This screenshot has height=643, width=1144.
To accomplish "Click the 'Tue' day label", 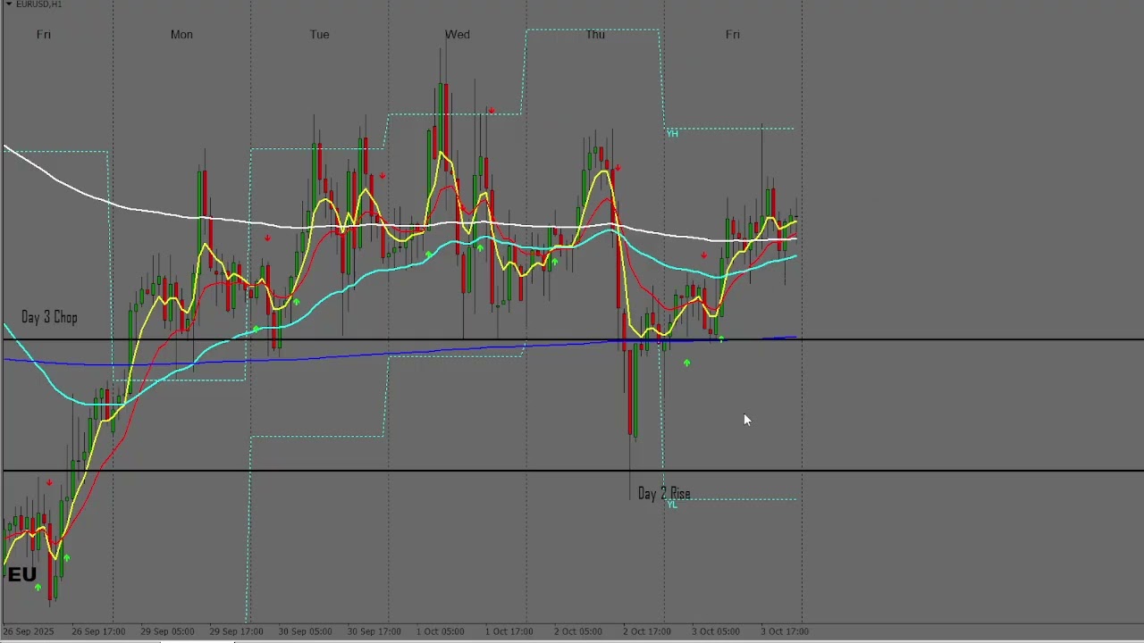I will [x=319, y=35].
